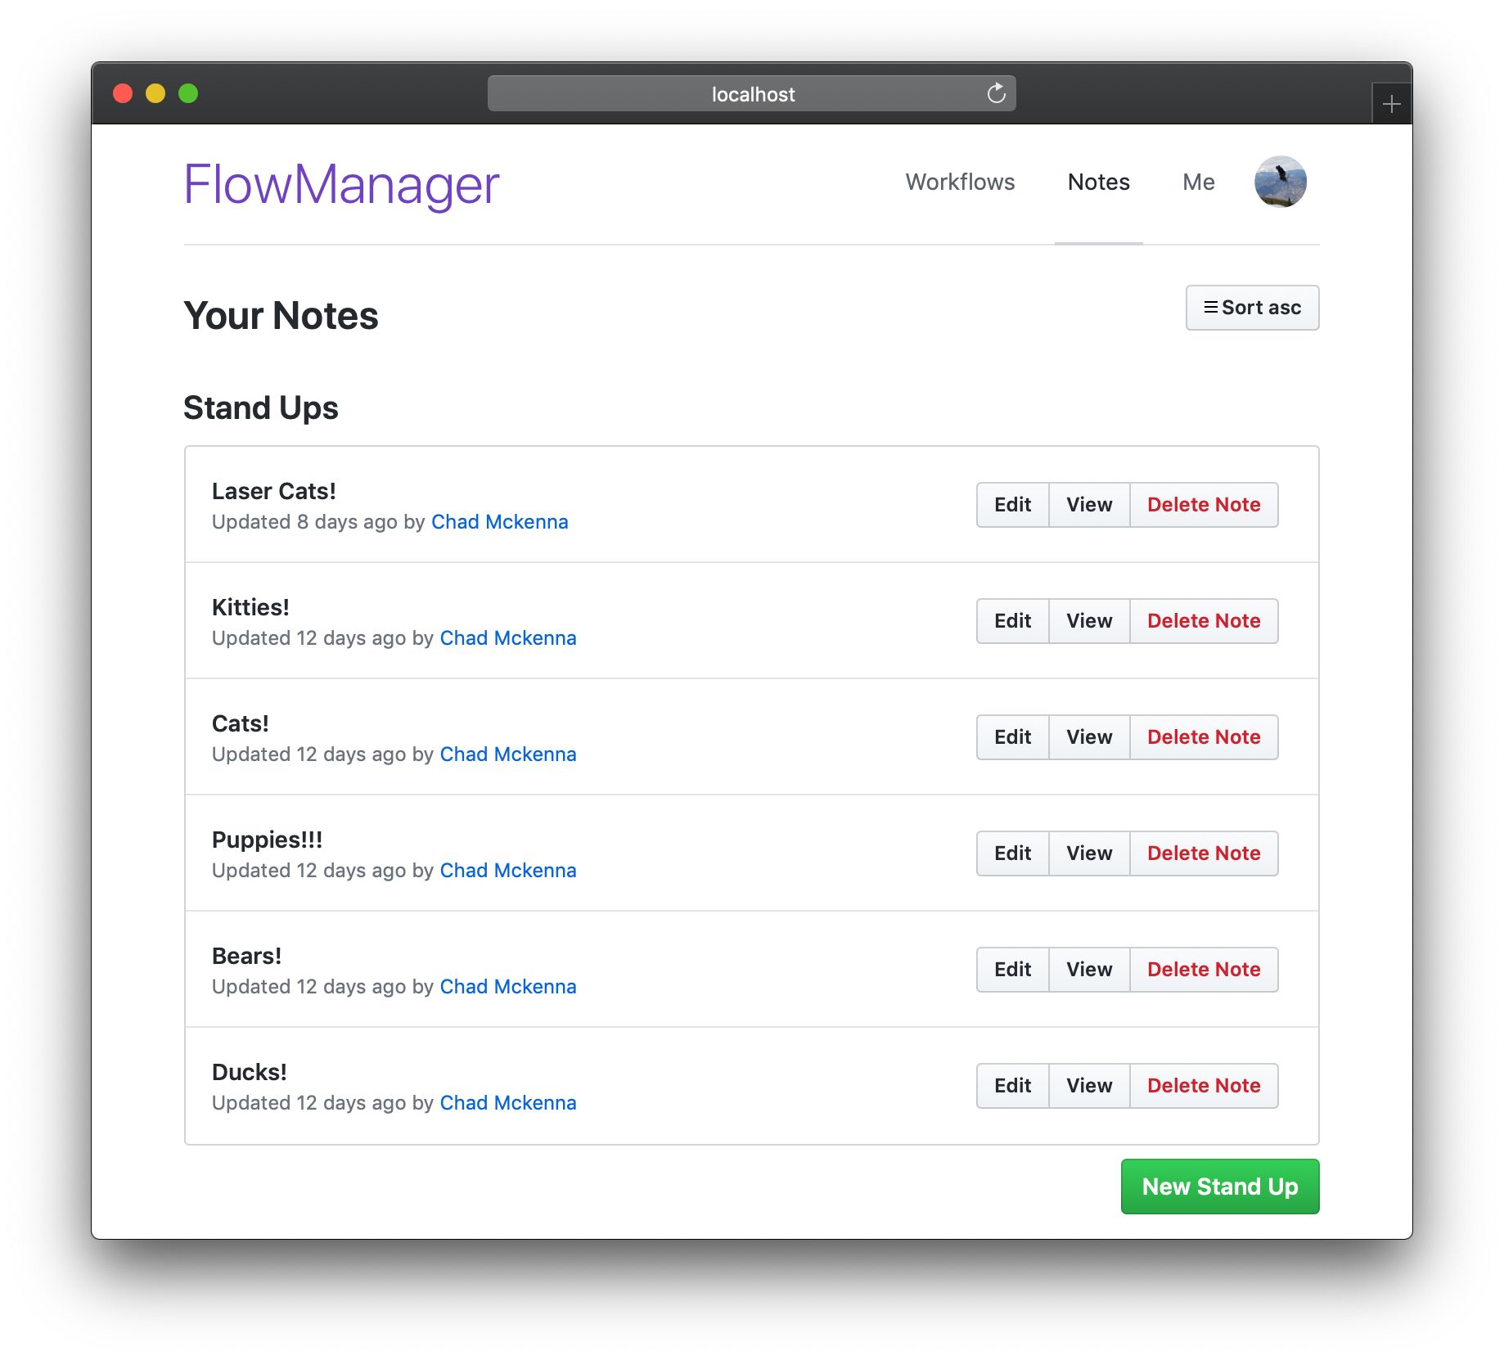The height and width of the screenshot is (1360, 1504).
Task: Click the localhost address bar
Action: [751, 93]
